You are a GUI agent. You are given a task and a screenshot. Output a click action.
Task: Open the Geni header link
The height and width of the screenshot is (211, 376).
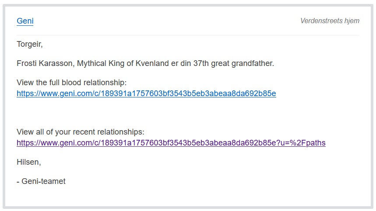tap(25, 21)
